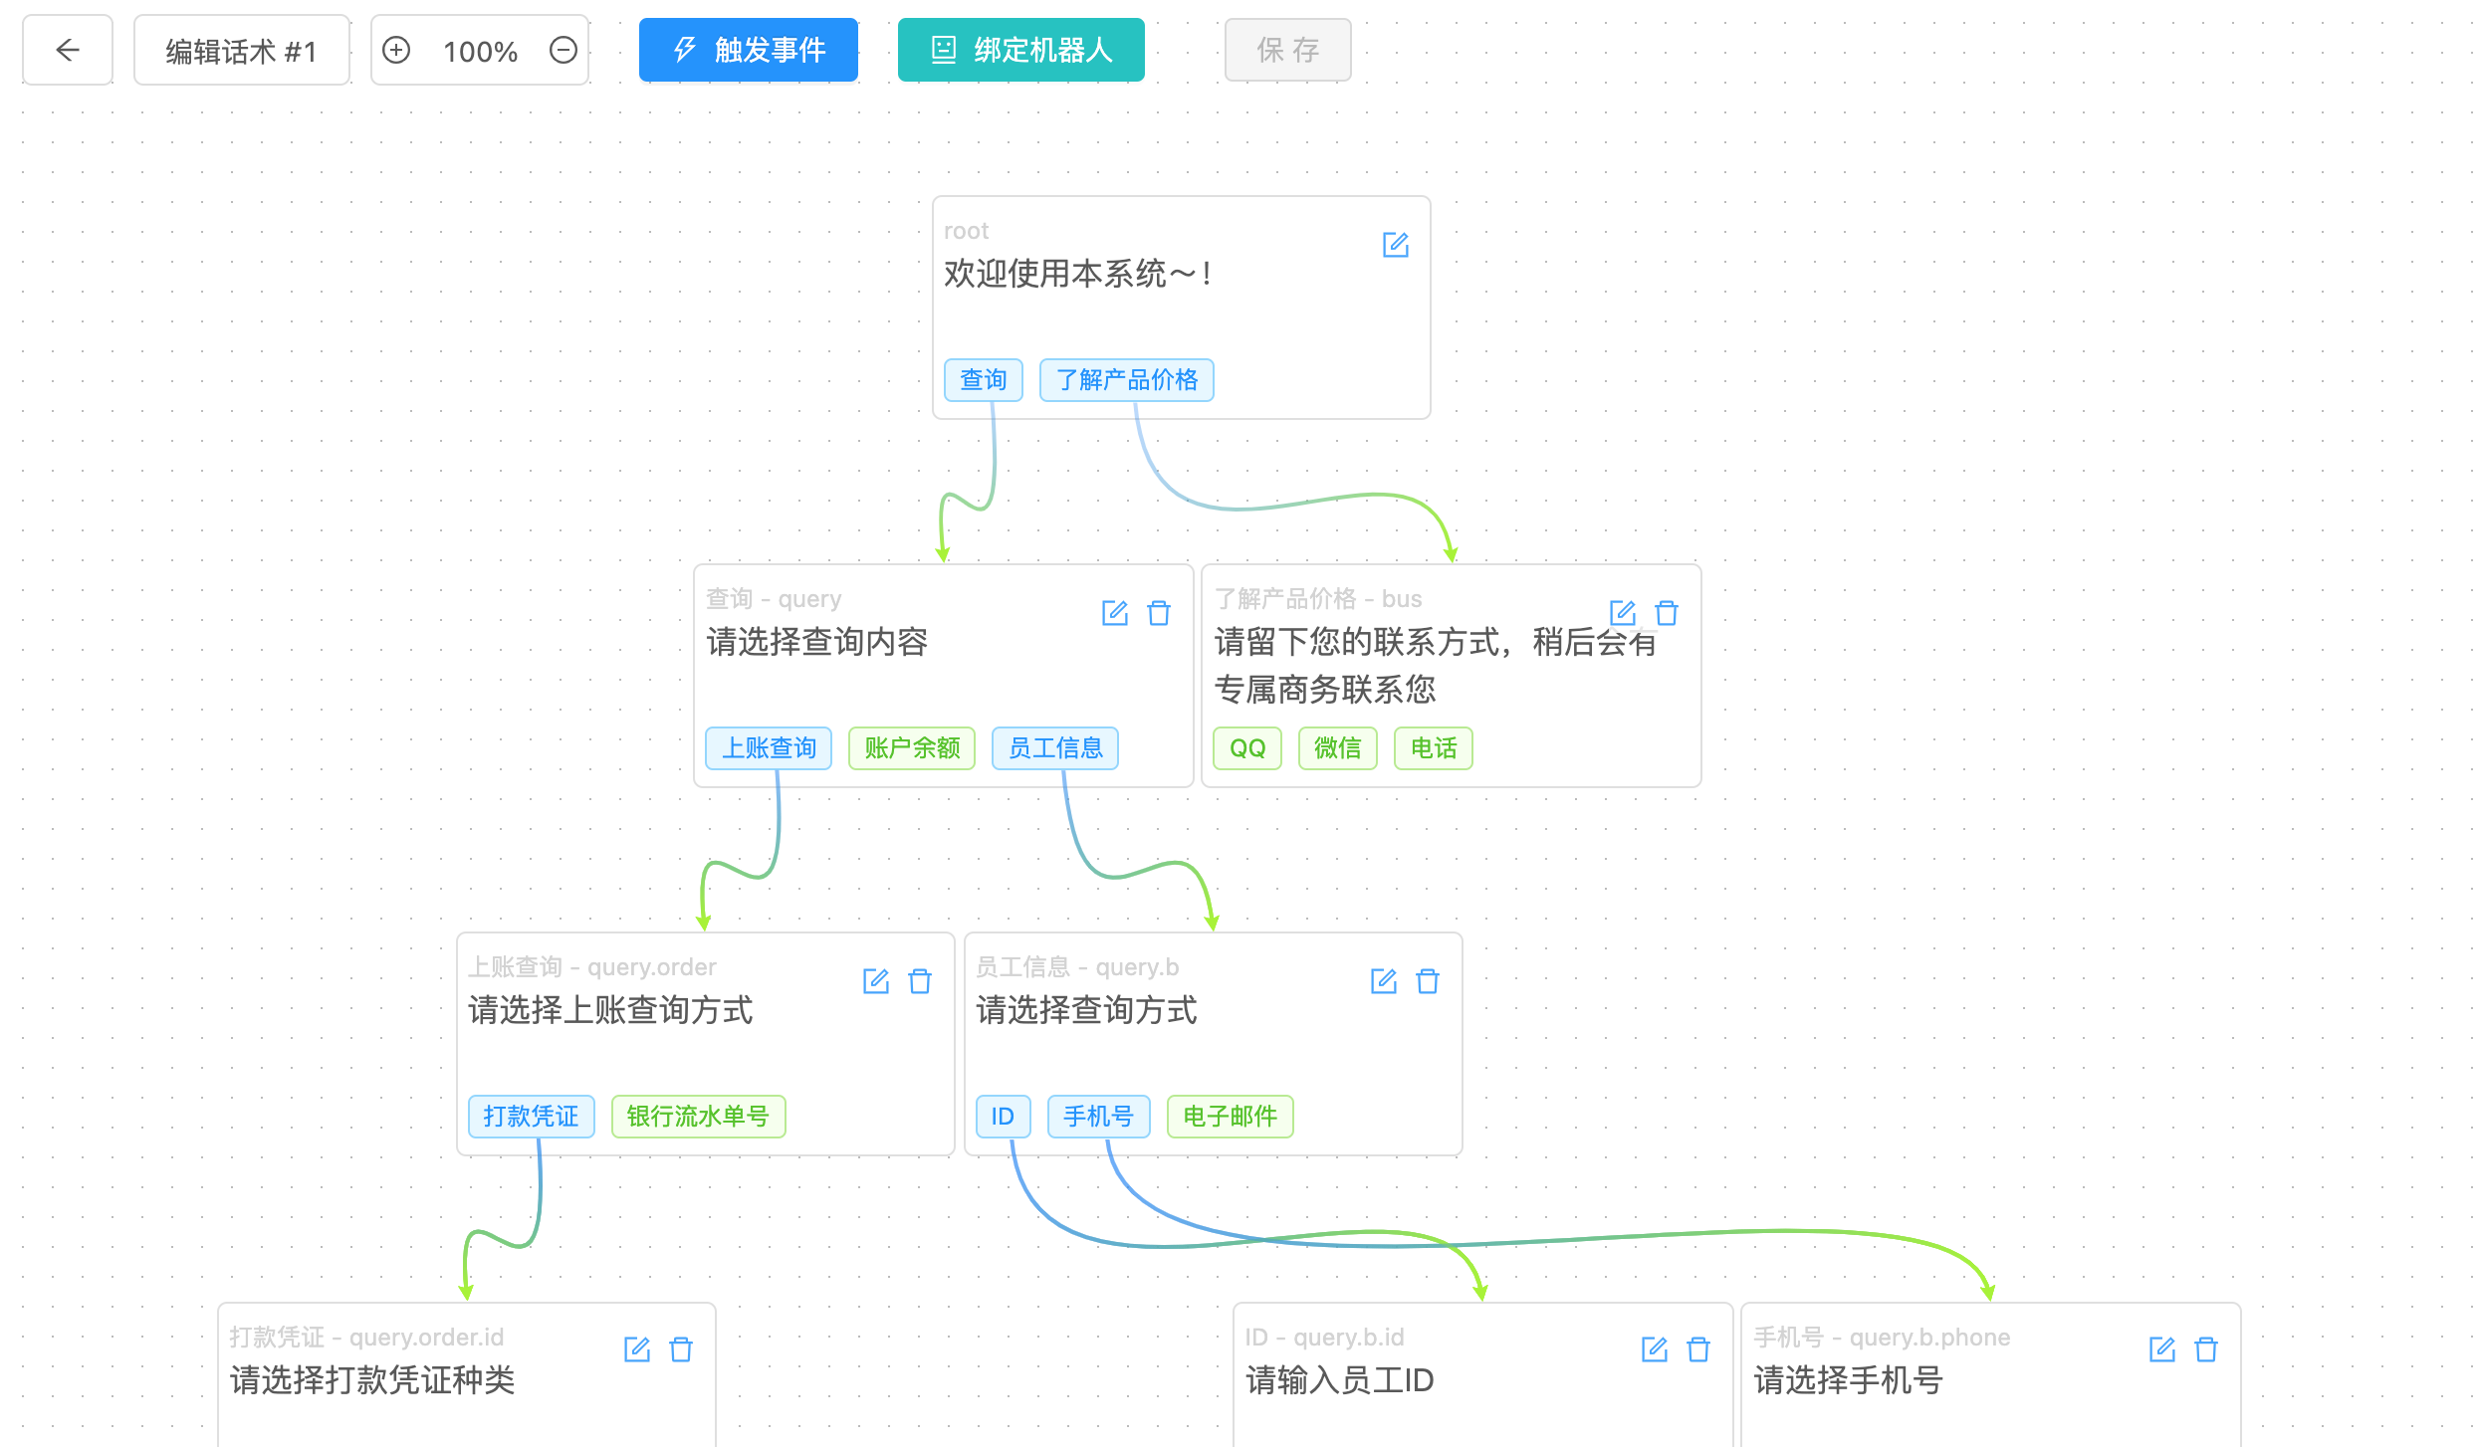Click edit icon on 上账查询-query.order node
The image size is (2479, 1447).
pos(878,980)
